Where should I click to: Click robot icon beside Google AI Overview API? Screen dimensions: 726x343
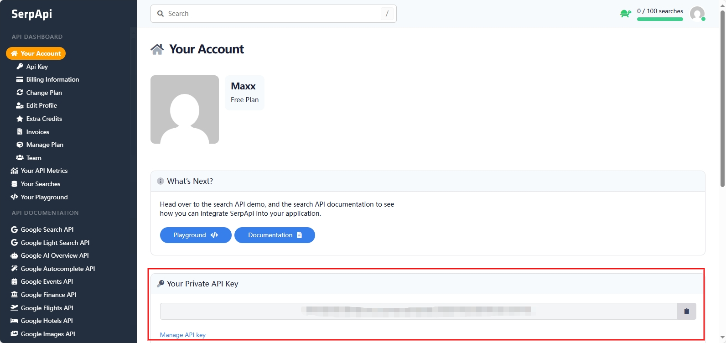pyautogui.click(x=14, y=255)
